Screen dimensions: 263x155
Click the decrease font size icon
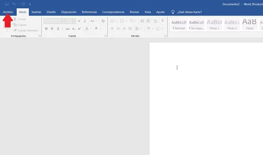[x=85, y=21]
